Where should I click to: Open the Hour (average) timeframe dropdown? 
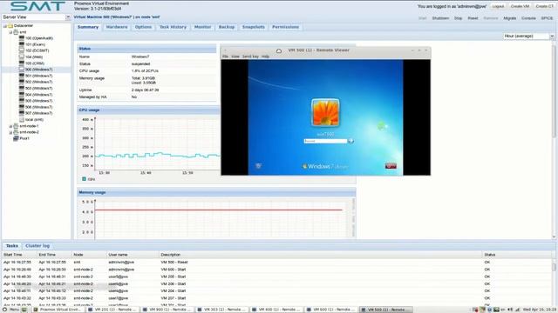click(551, 36)
